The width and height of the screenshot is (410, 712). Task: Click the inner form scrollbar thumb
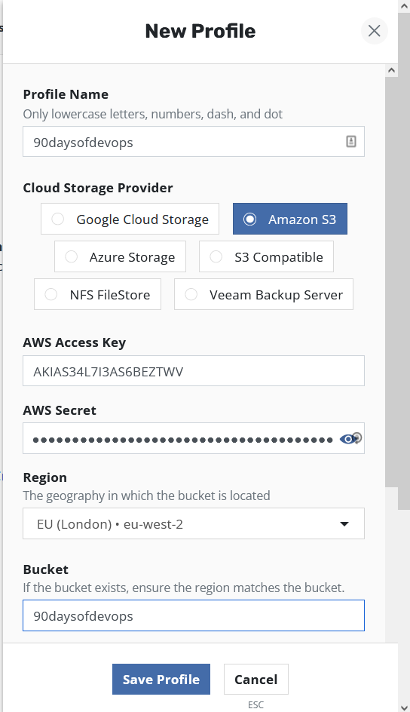(x=391, y=281)
